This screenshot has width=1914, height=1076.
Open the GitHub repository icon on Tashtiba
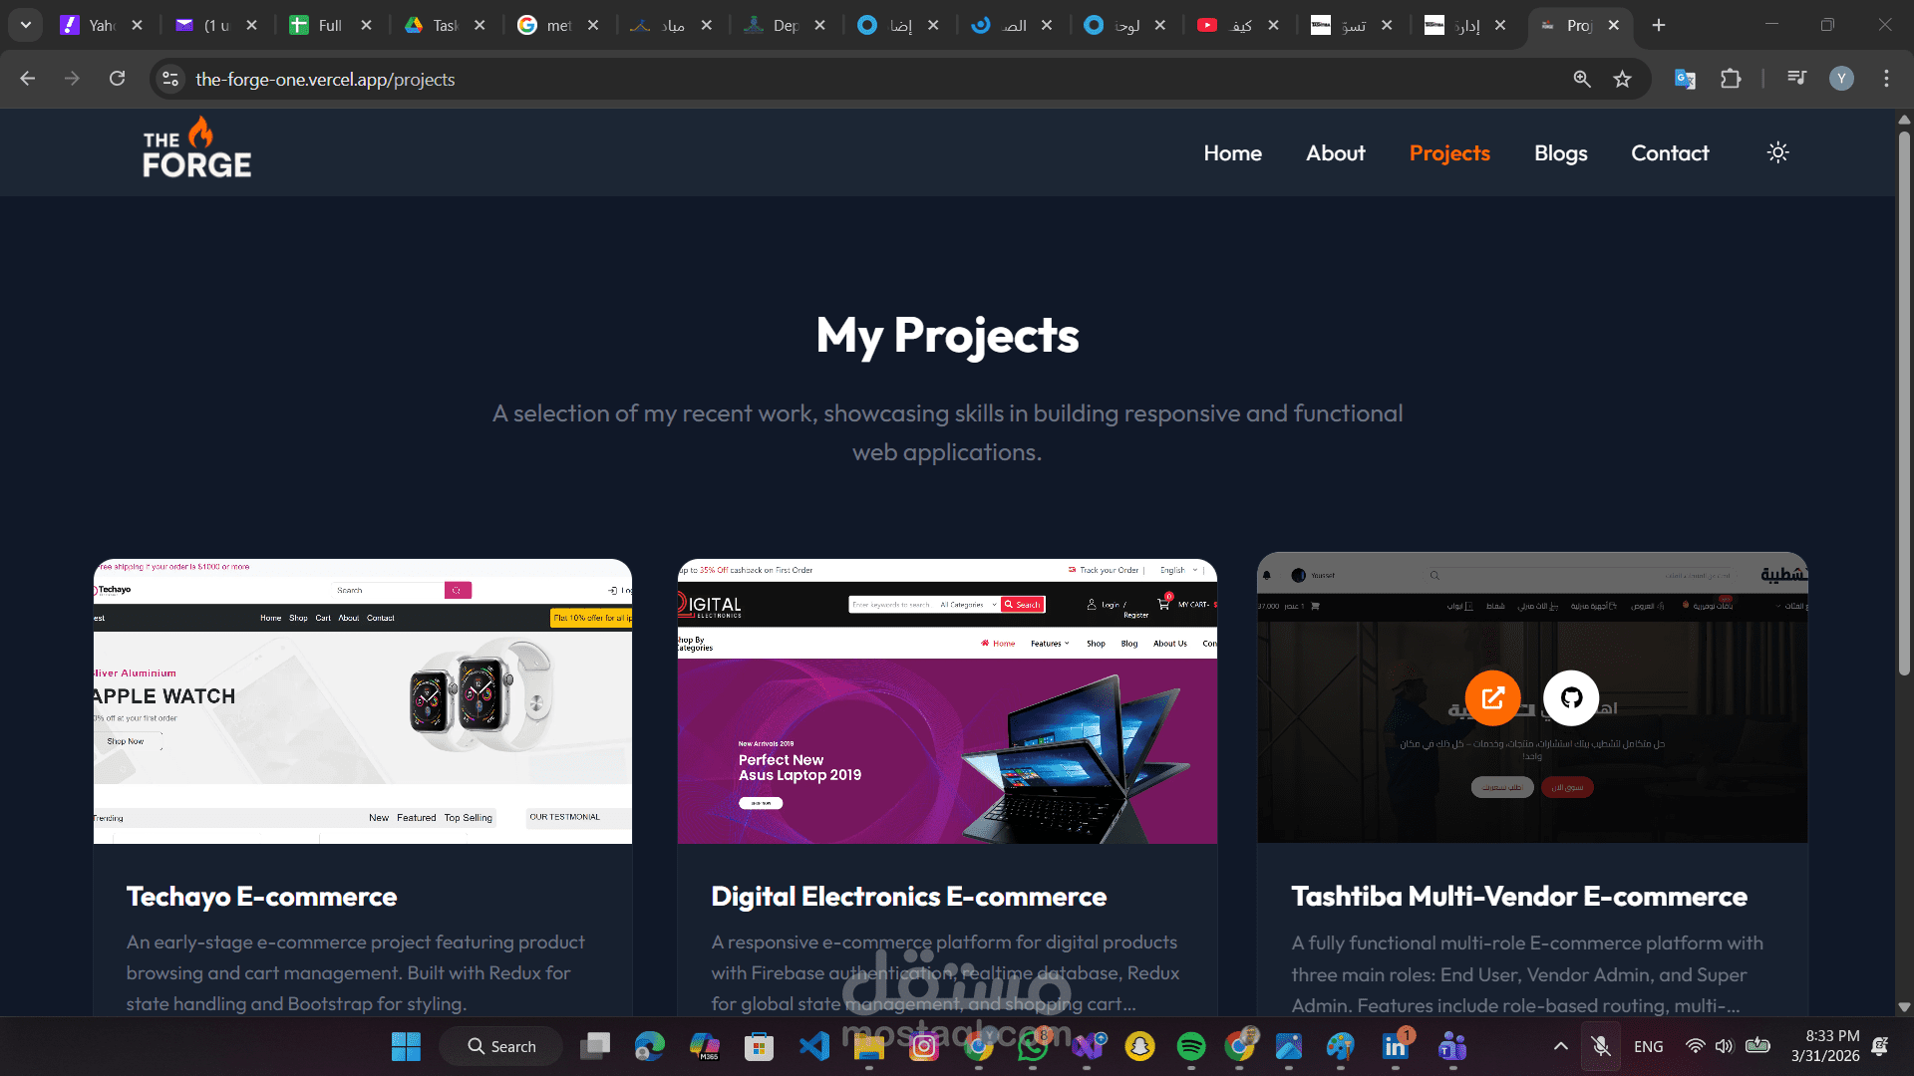tap(1571, 697)
